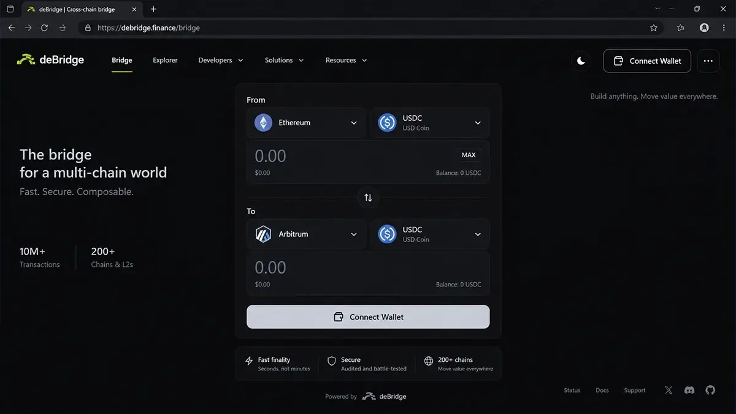Screen dimensions: 736x414
Task: Open the Status footer link
Action: coord(572,390)
